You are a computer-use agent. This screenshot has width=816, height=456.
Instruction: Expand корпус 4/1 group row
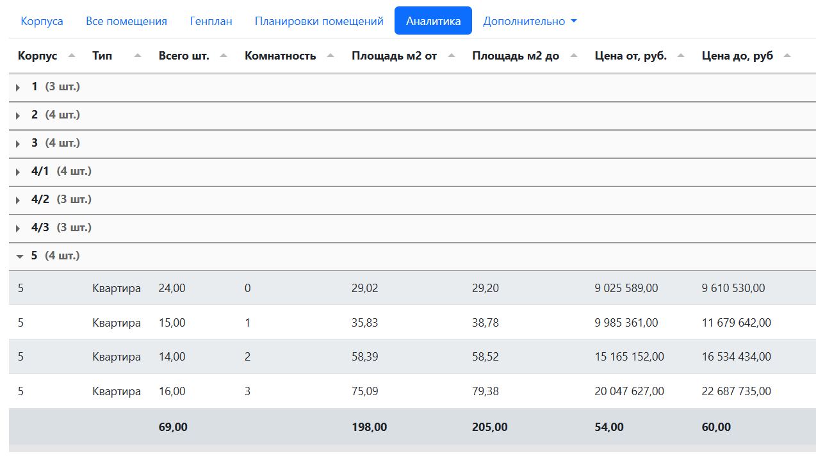pos(19,172)
